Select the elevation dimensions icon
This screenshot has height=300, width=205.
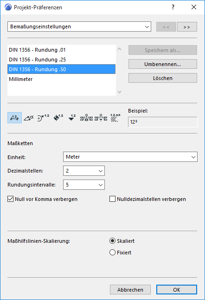click(72, 118)
